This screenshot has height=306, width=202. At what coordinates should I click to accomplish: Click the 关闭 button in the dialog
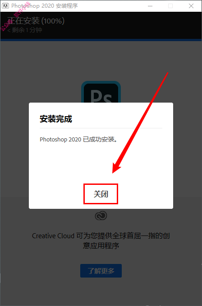click(x=101, y=194)
